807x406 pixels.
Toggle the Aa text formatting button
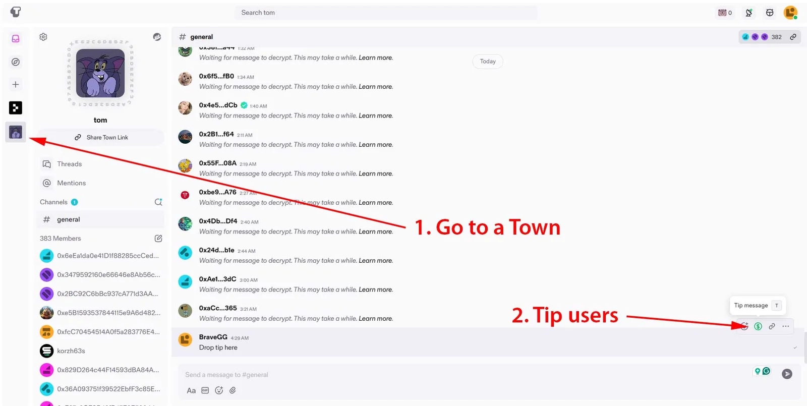[191, 390]
